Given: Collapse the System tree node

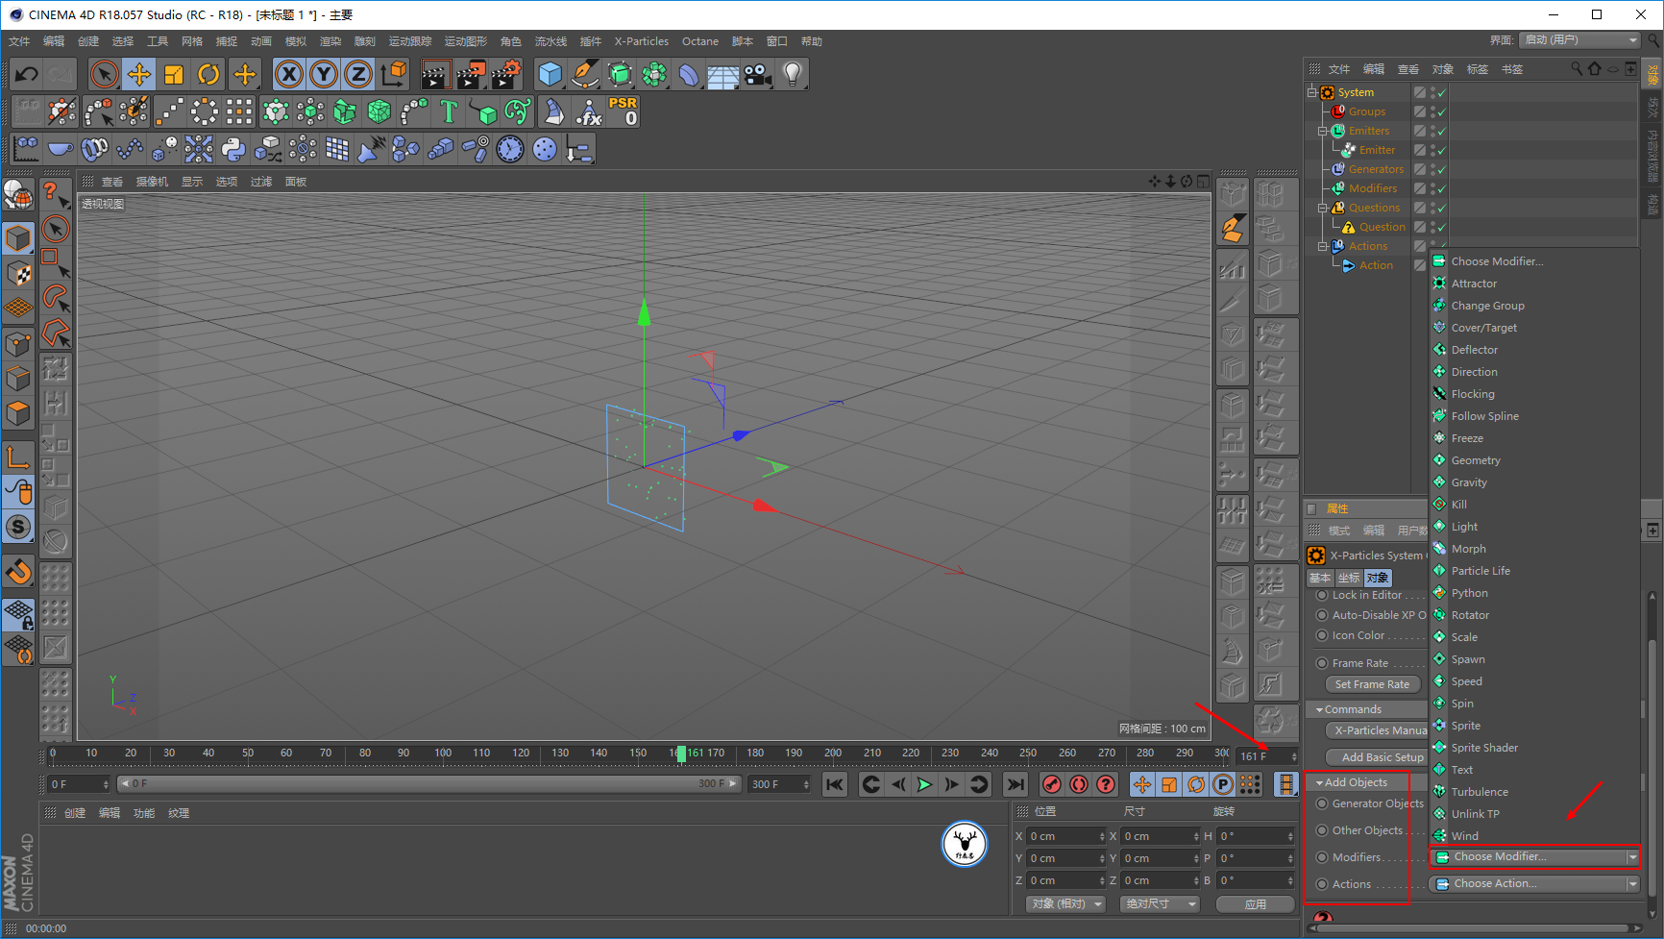Looking at the screenshot, I should click(1312, 92).
